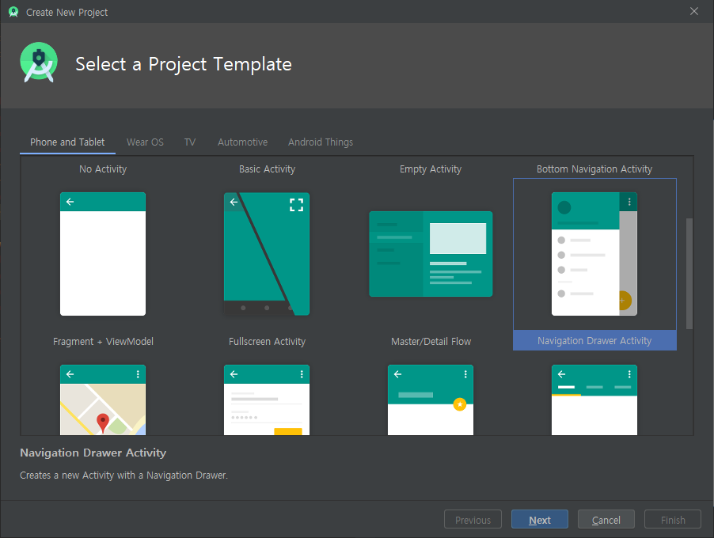Click the "No Activity" template label
The width and height of the screenshot is (714, 538).
click(103, 169)
